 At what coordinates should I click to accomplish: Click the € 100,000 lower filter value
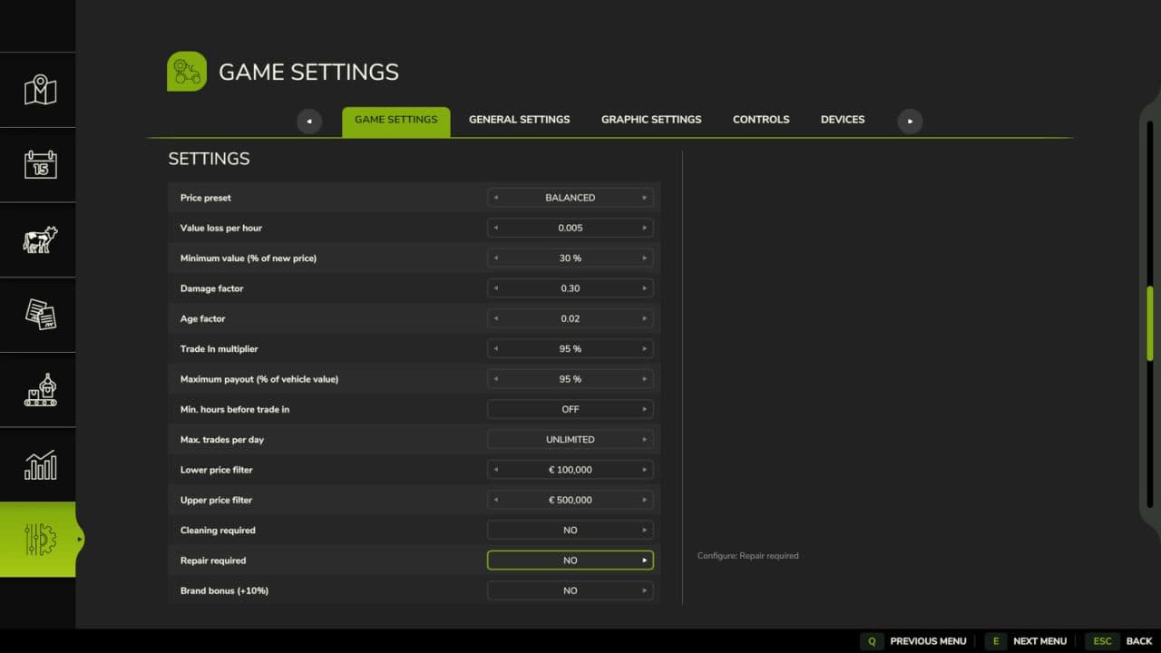(x=570, y=470)
